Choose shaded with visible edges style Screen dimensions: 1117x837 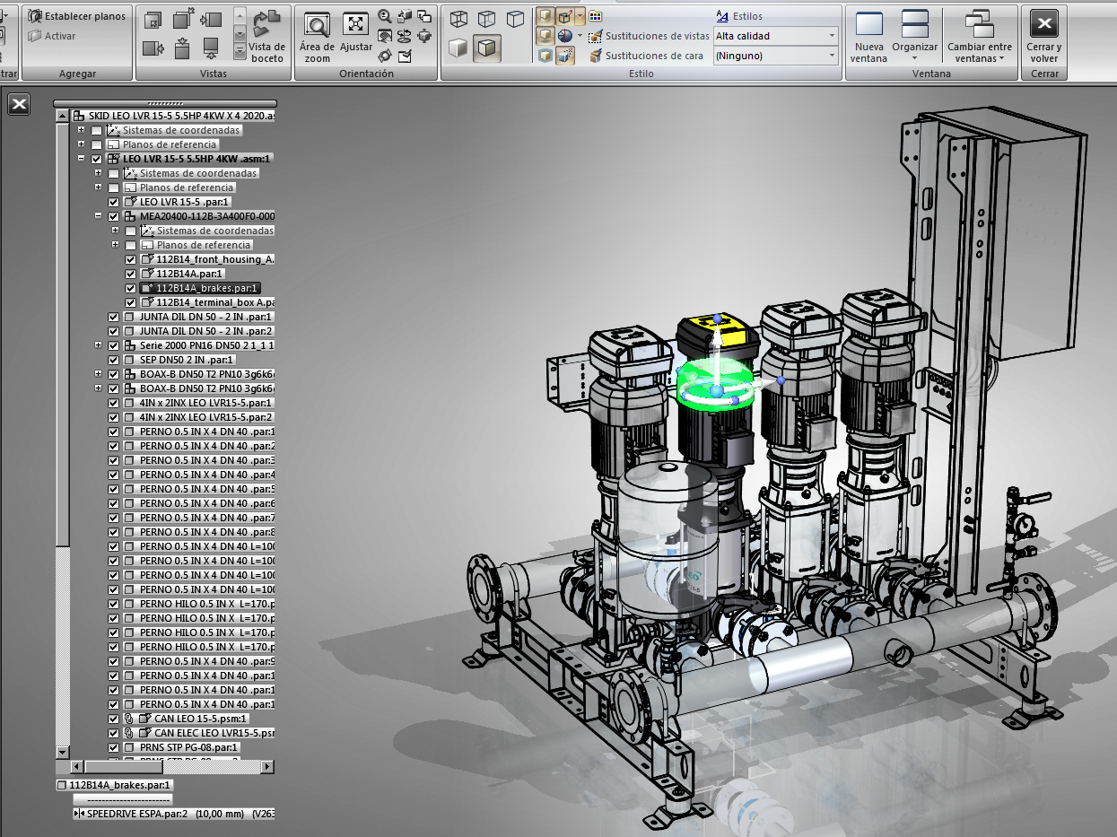pyautogui.click(x=487, y=48)
